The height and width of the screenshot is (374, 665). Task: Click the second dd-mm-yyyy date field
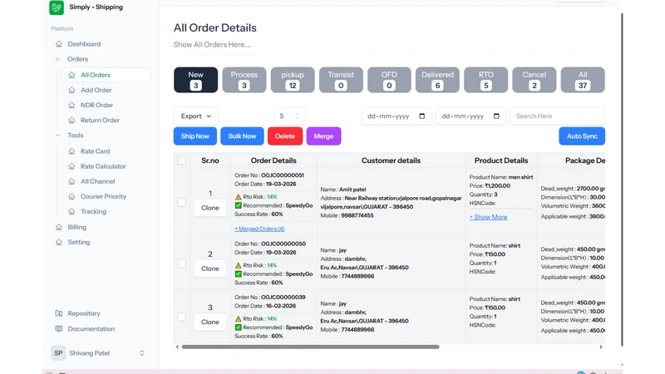point(470,116)
